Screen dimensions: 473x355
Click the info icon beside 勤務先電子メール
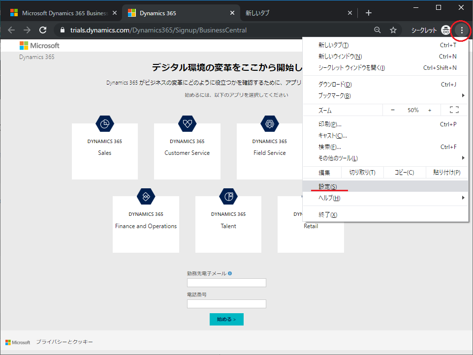[230, 273]
